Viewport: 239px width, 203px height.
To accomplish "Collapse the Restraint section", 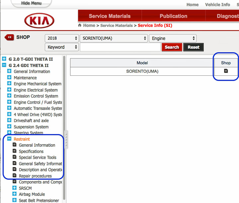I will click(x=9, y=139).
